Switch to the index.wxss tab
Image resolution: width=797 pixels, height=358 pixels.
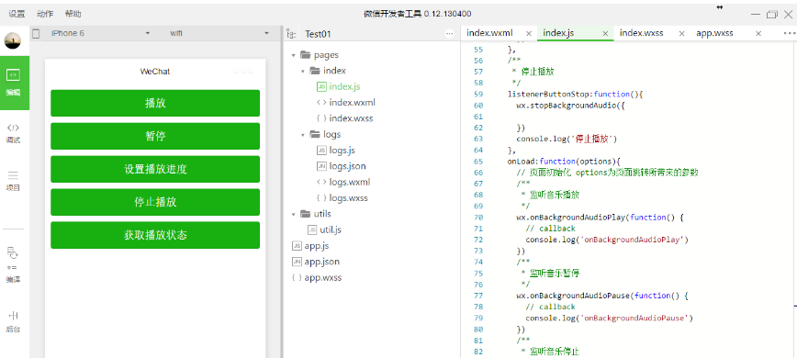pyautogui.click(x=642, y=34)
